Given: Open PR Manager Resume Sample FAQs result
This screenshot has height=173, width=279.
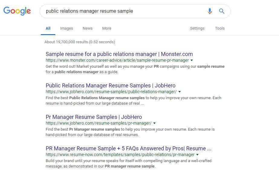Looking at the screenshot, I should pyautogui.click(x=128, y=149).
